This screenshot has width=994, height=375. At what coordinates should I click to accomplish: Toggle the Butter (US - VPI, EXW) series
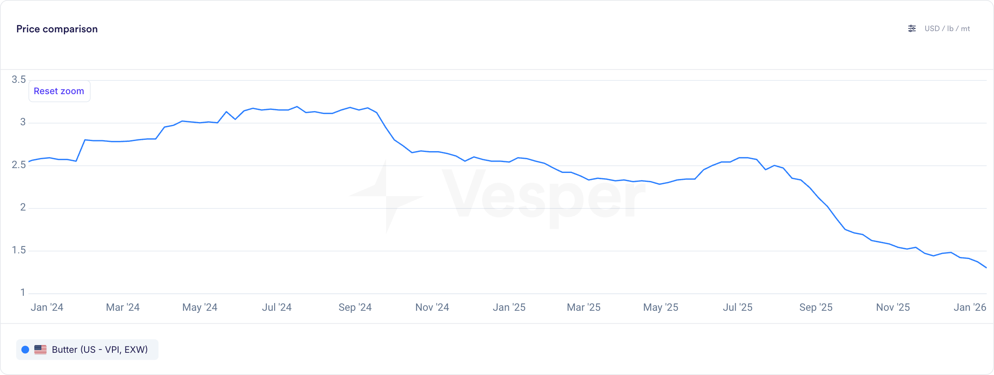tap(99, 350)
